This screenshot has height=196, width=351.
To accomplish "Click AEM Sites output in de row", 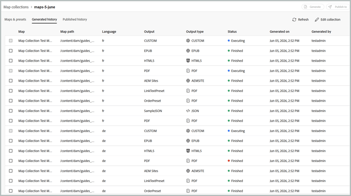I will coord(151,171).
